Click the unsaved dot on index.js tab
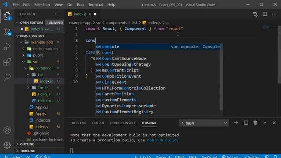281x158 pixels. (x=95, y=14)
